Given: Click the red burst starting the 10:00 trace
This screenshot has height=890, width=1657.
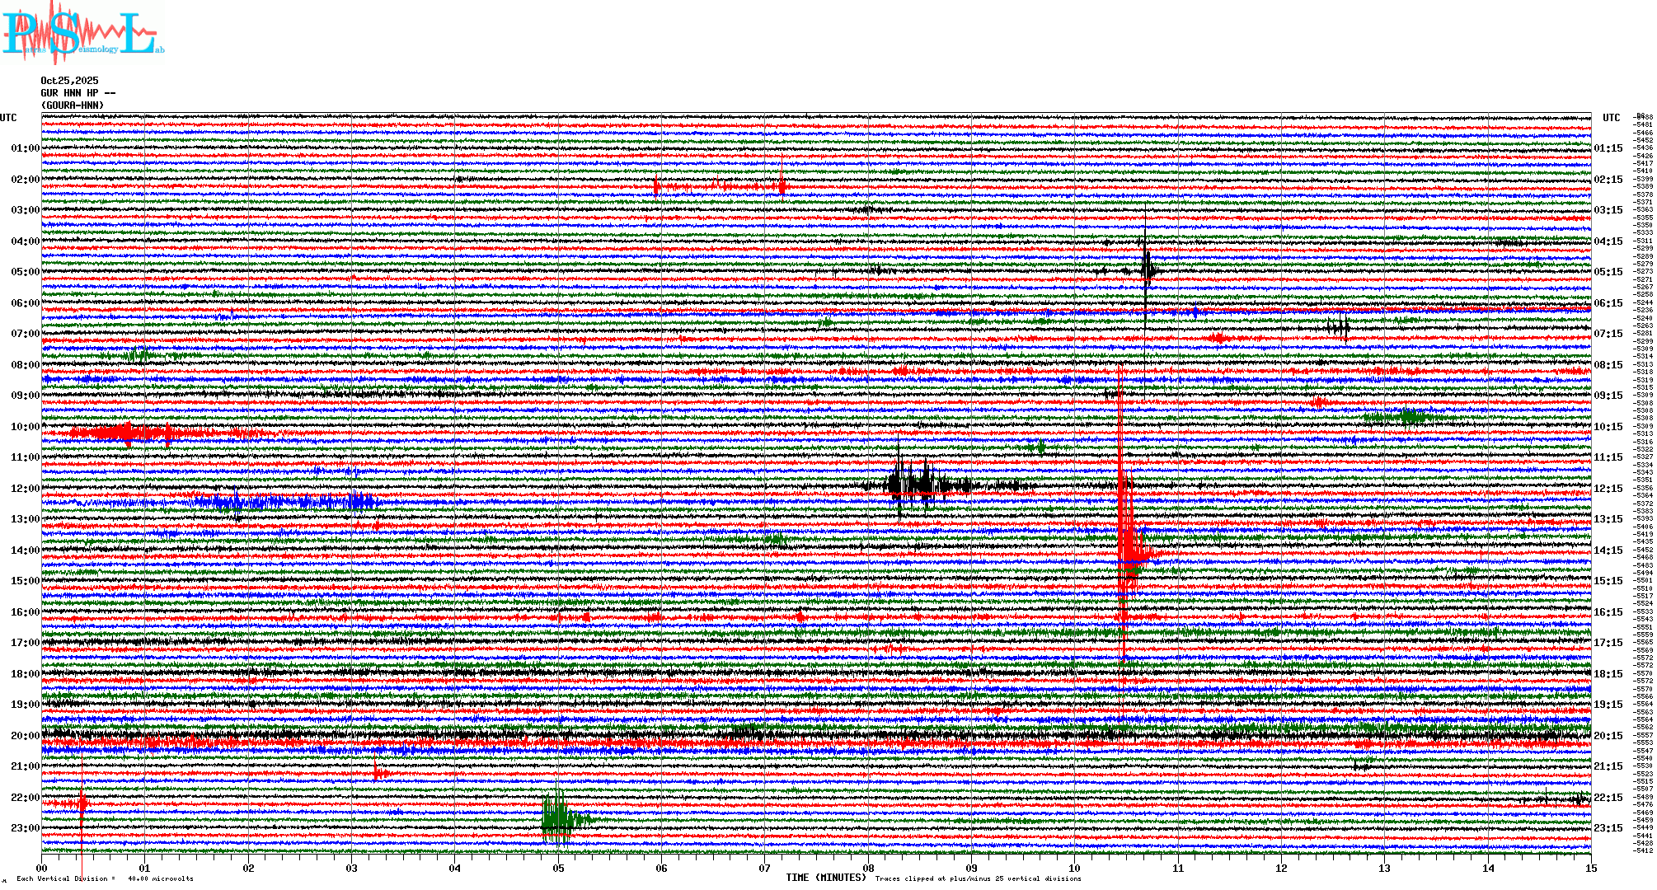Looking at the screenshot, I should [x=124, y=433].
